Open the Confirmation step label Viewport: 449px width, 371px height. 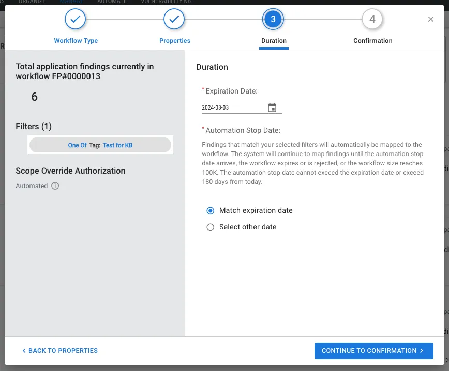coord(373,41)
